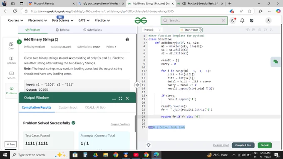Screen dimensions: 283x159
Task: Open Articles in the left sidebar
Action: click(11, 60)
